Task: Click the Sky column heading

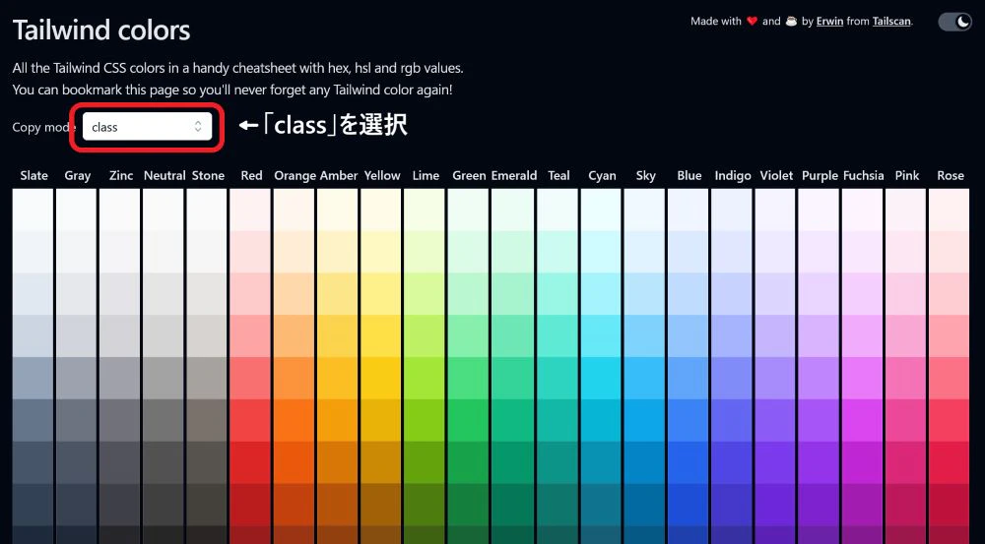Action: click(x=646, y=176)
